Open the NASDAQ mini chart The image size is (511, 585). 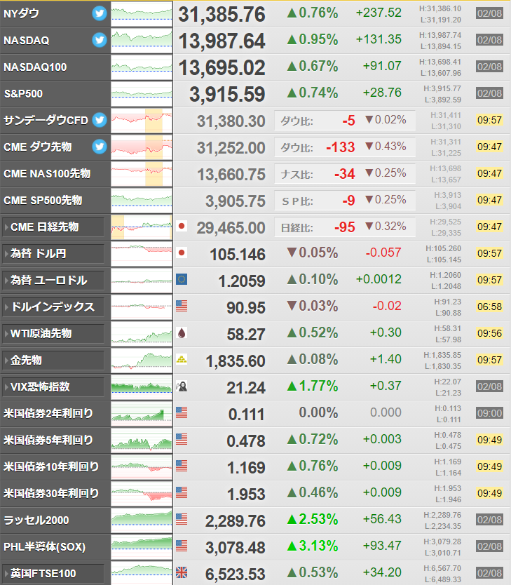click(x=142, y=40)
